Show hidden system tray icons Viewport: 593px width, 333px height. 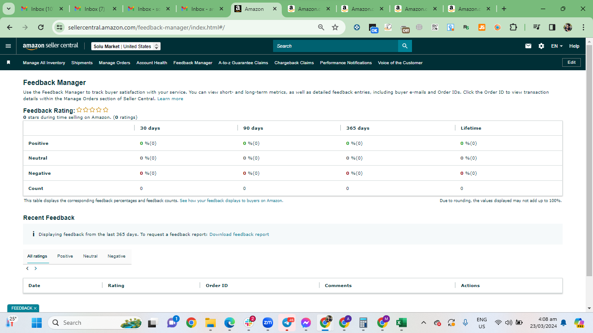click(x=424, y=323)
